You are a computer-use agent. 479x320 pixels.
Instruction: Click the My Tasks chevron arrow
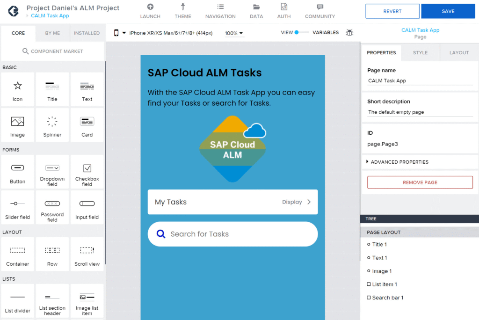tap(309, 202)
